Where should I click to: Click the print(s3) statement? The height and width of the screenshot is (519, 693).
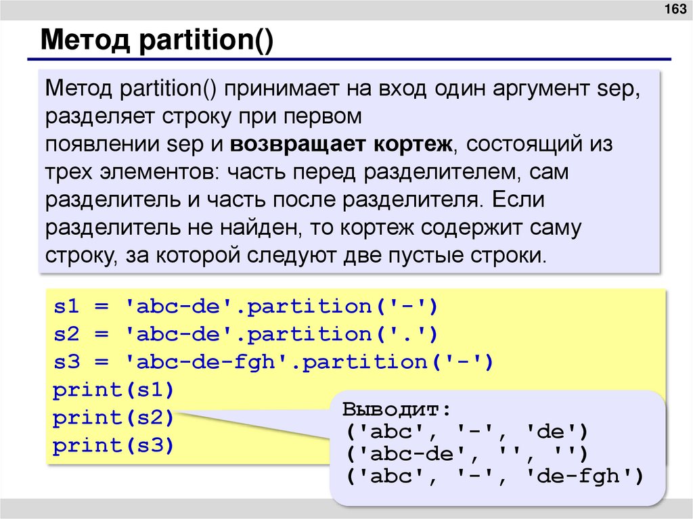[x=114, y=446]
